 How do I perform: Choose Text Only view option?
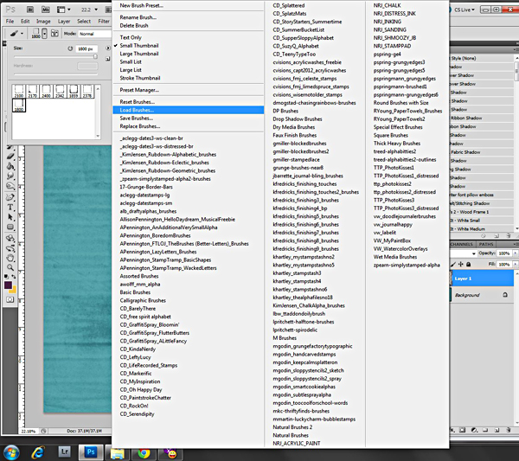(131, 37)
